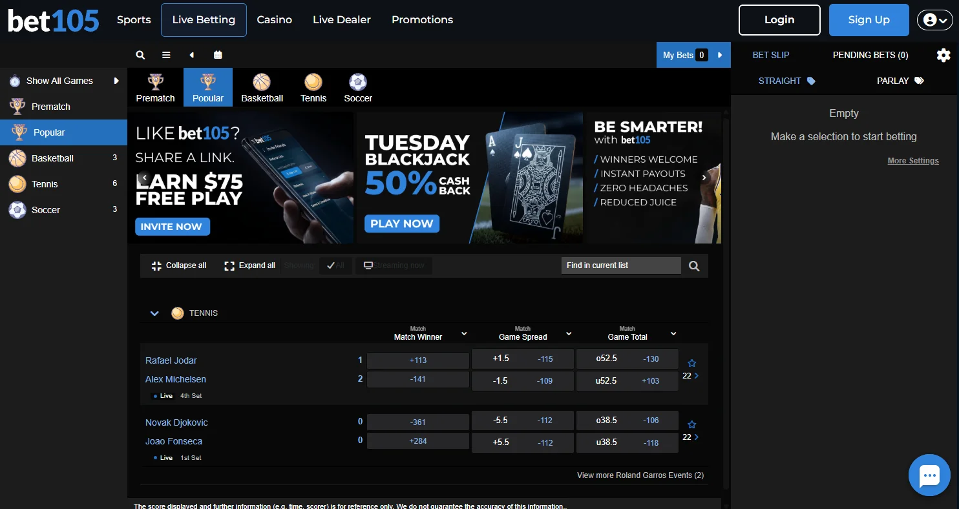Screen dimensions: 959x509
Task: Open My Bets button
Action: coord(693,55)
